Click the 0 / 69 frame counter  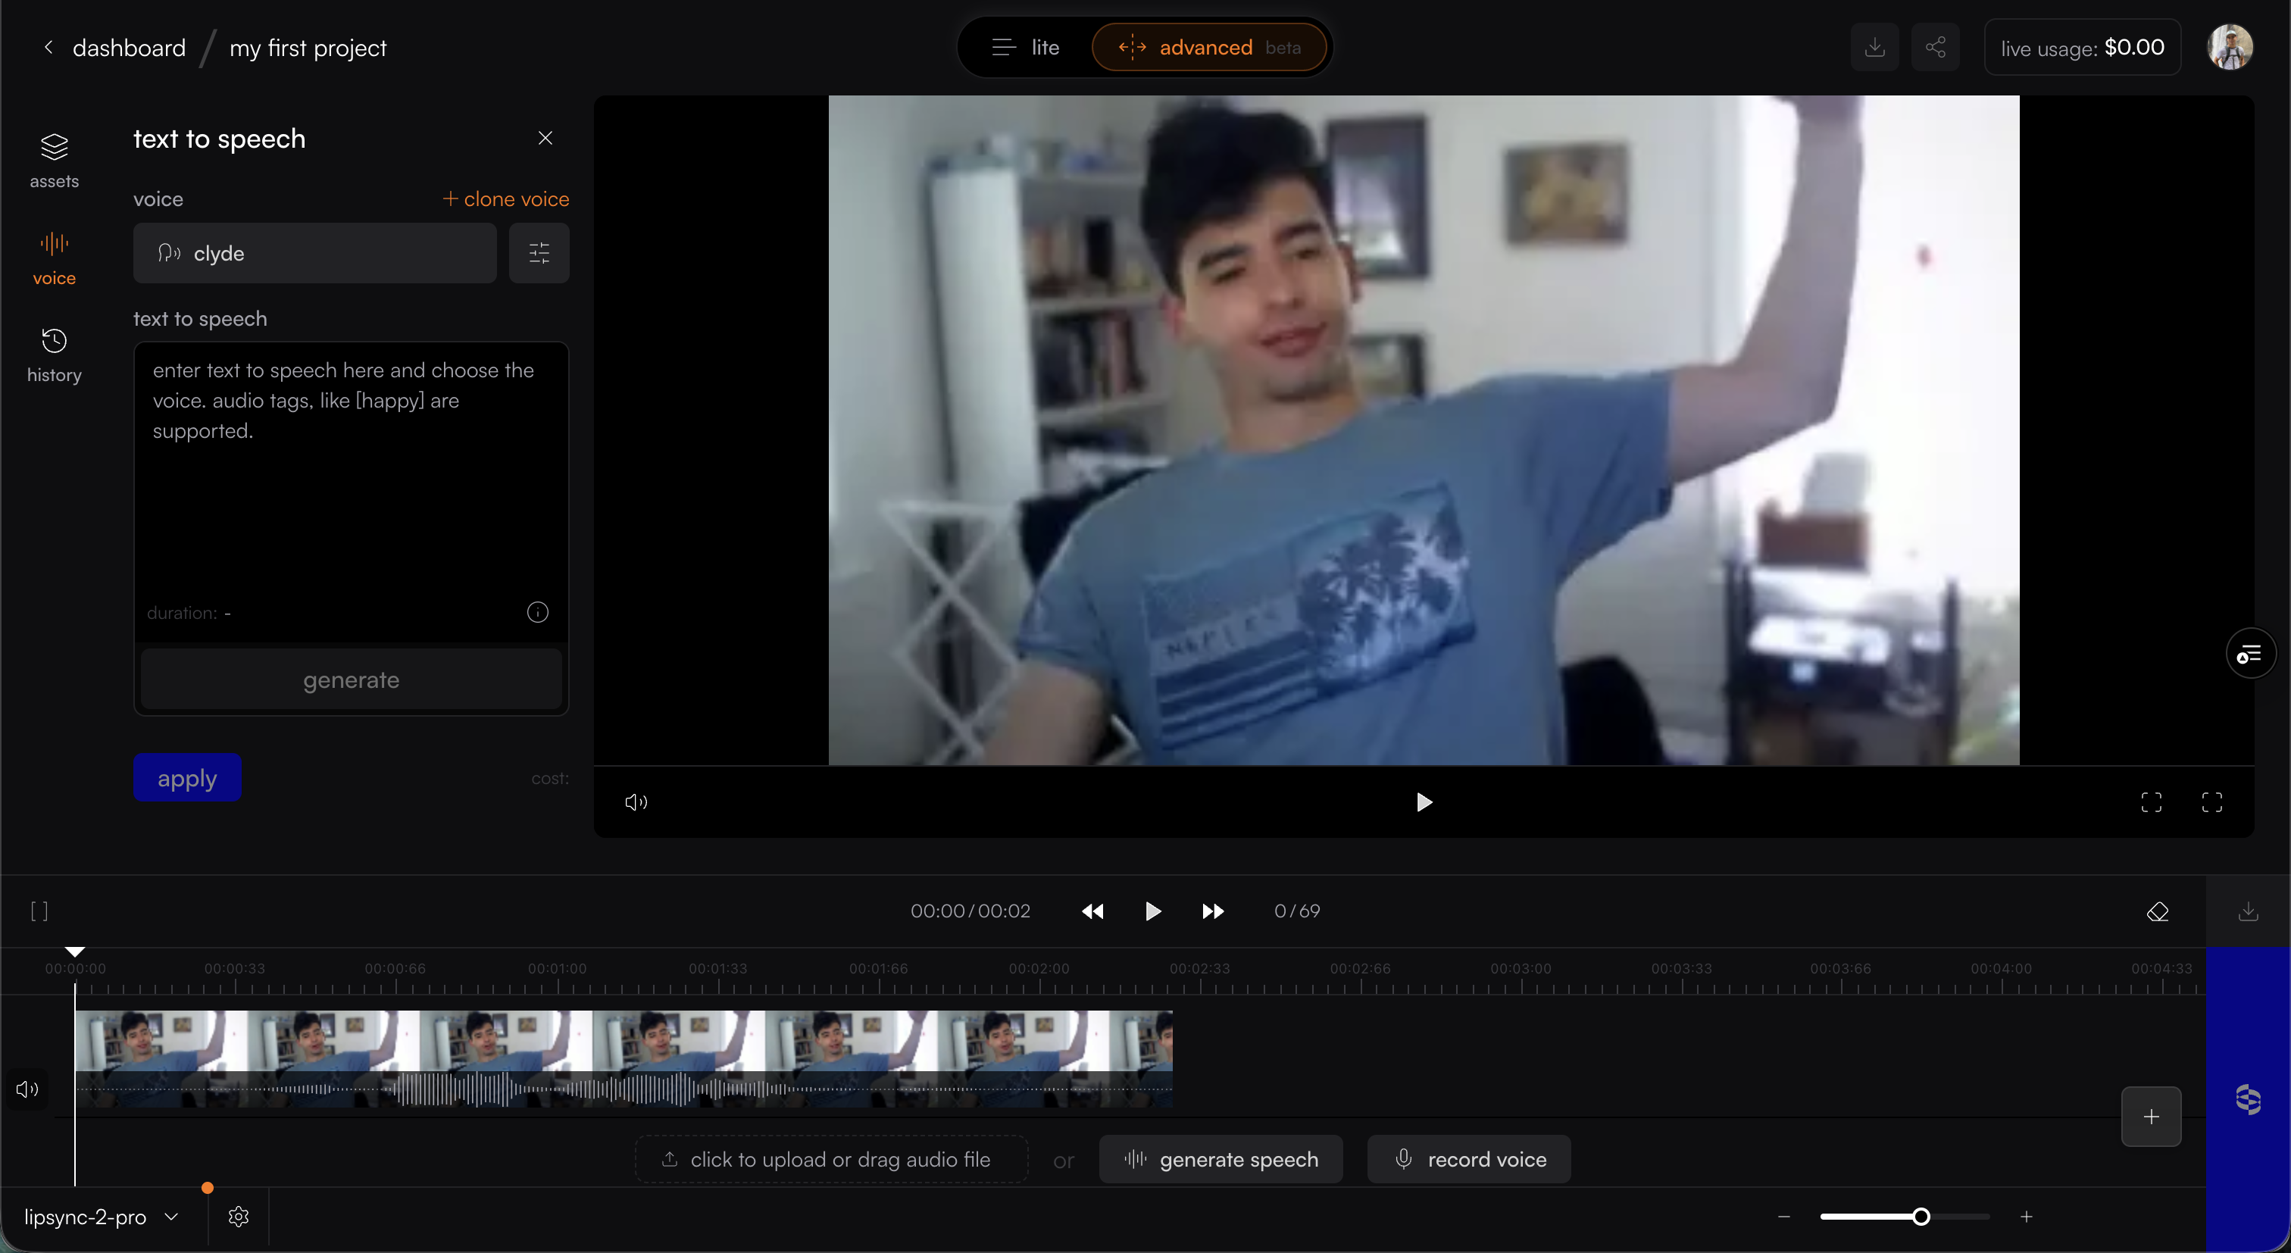point(1298,911)
